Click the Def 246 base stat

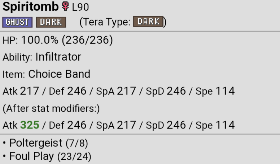point(68,91)
